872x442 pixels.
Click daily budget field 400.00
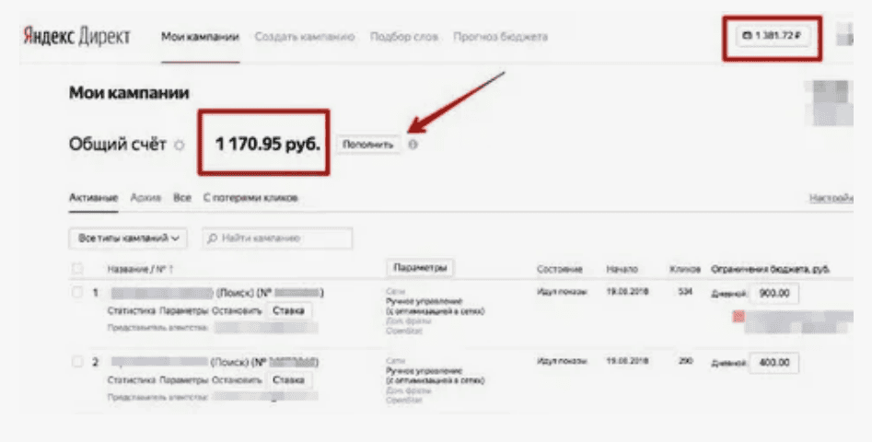pos(774,363)
